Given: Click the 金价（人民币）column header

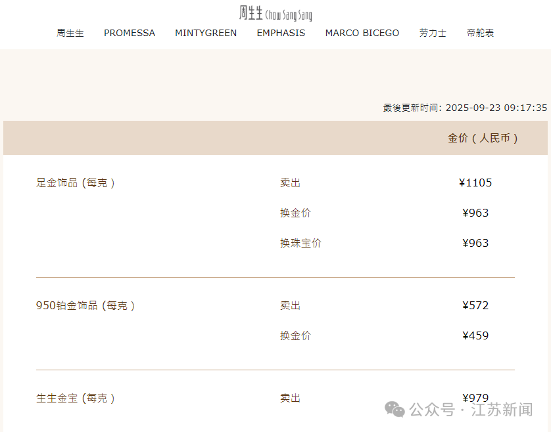Looking at the screenshot, I should pos(483,138).
